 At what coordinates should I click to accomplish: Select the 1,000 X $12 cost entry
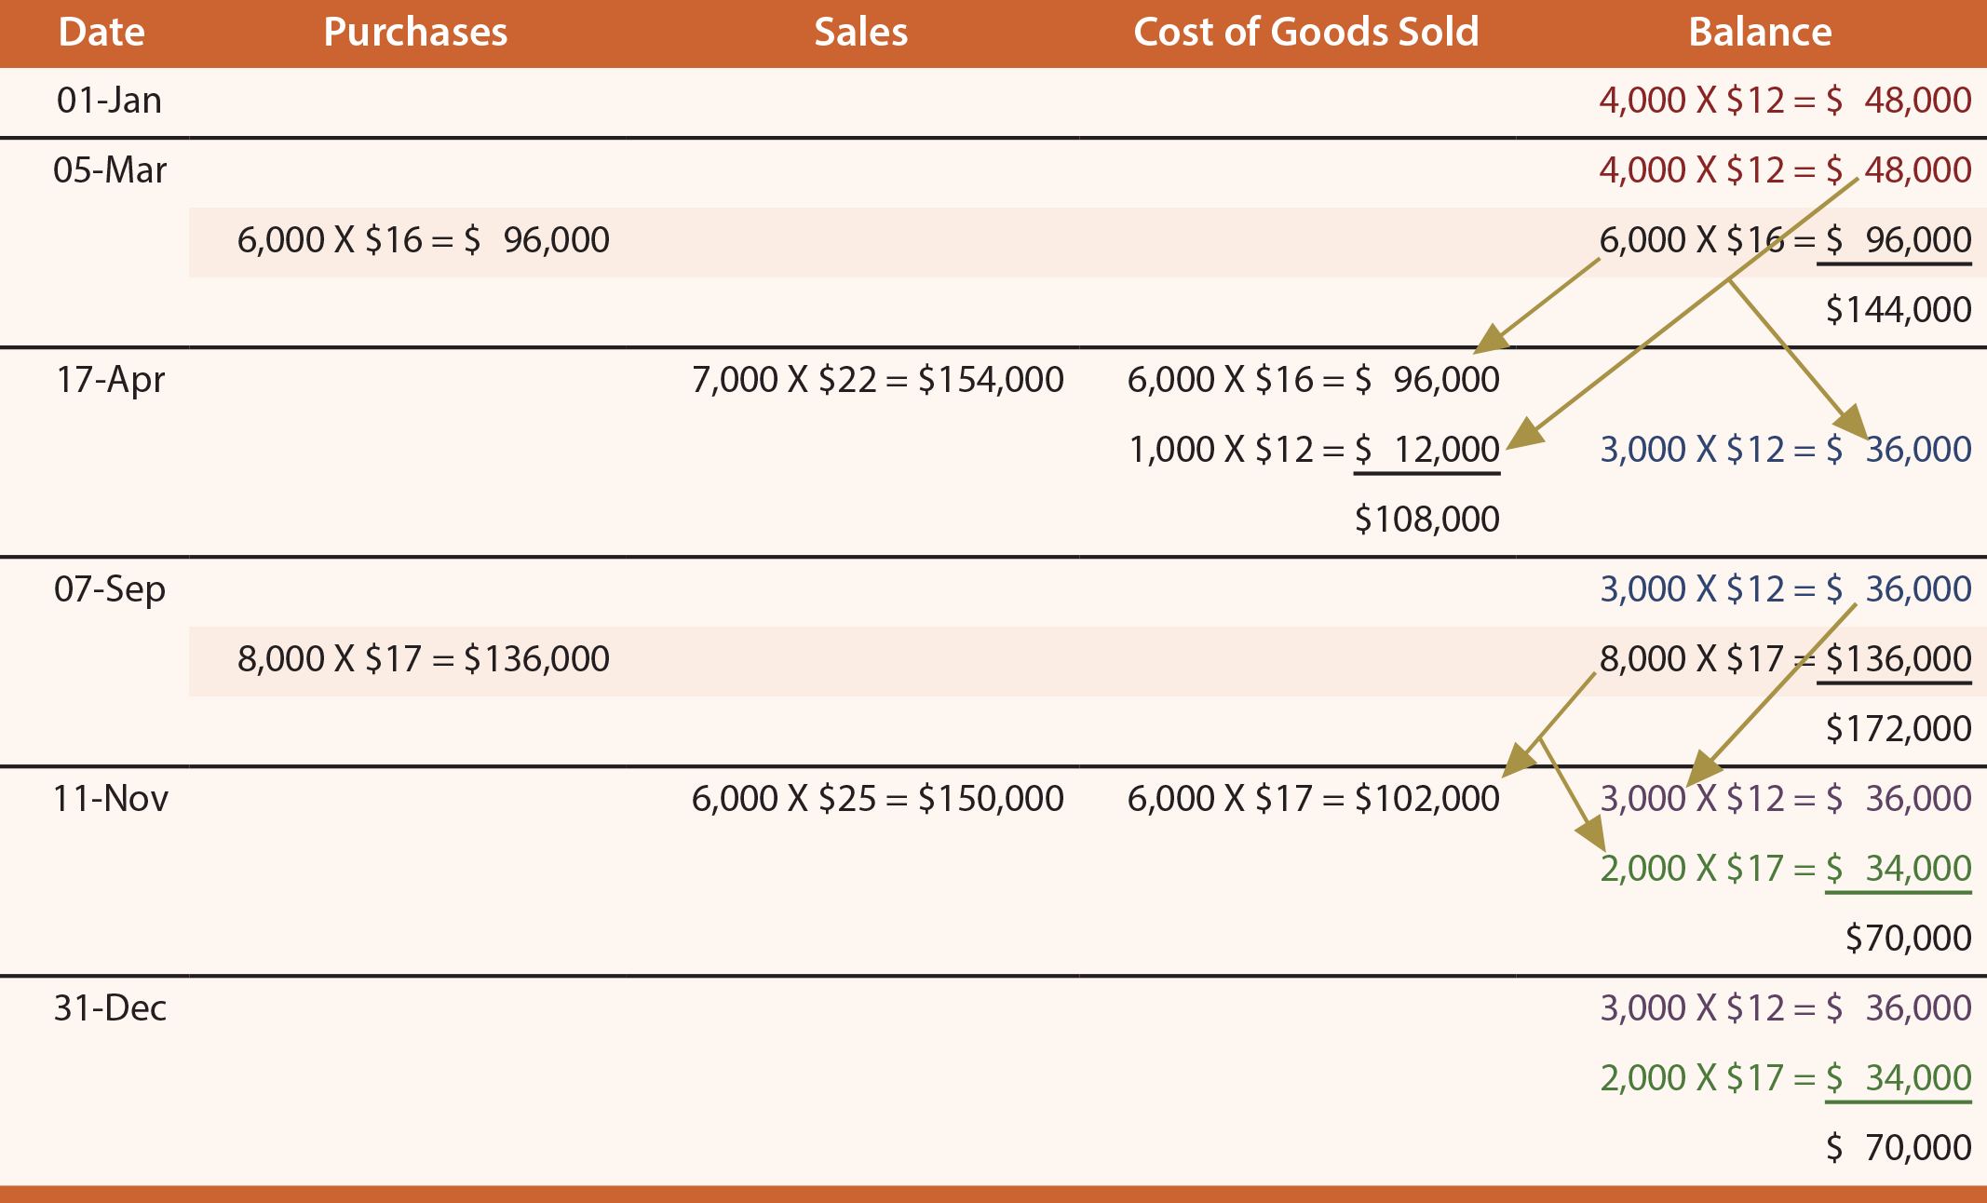point(1314,450)
